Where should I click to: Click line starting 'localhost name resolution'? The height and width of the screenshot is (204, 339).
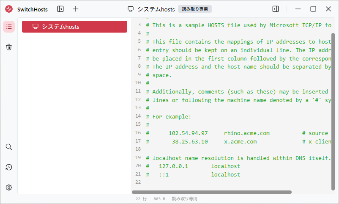(238, 158)
